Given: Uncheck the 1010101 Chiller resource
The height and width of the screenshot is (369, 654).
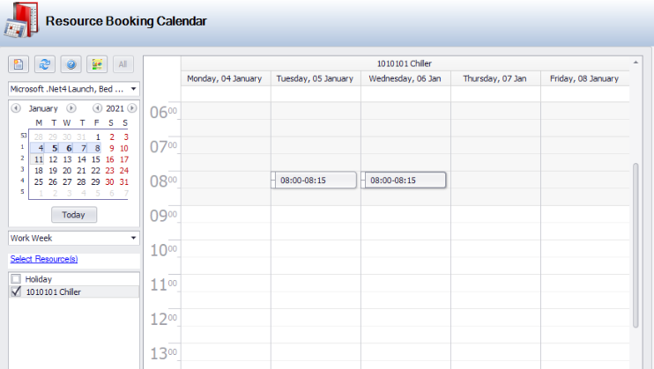Looking at the screenshot, I should 15,292.
